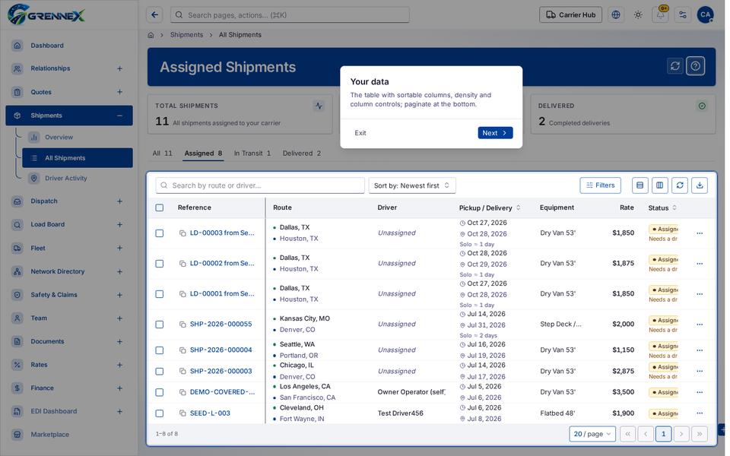
Task: Click the home breadcrumb icon
Action: click(151, 35)
